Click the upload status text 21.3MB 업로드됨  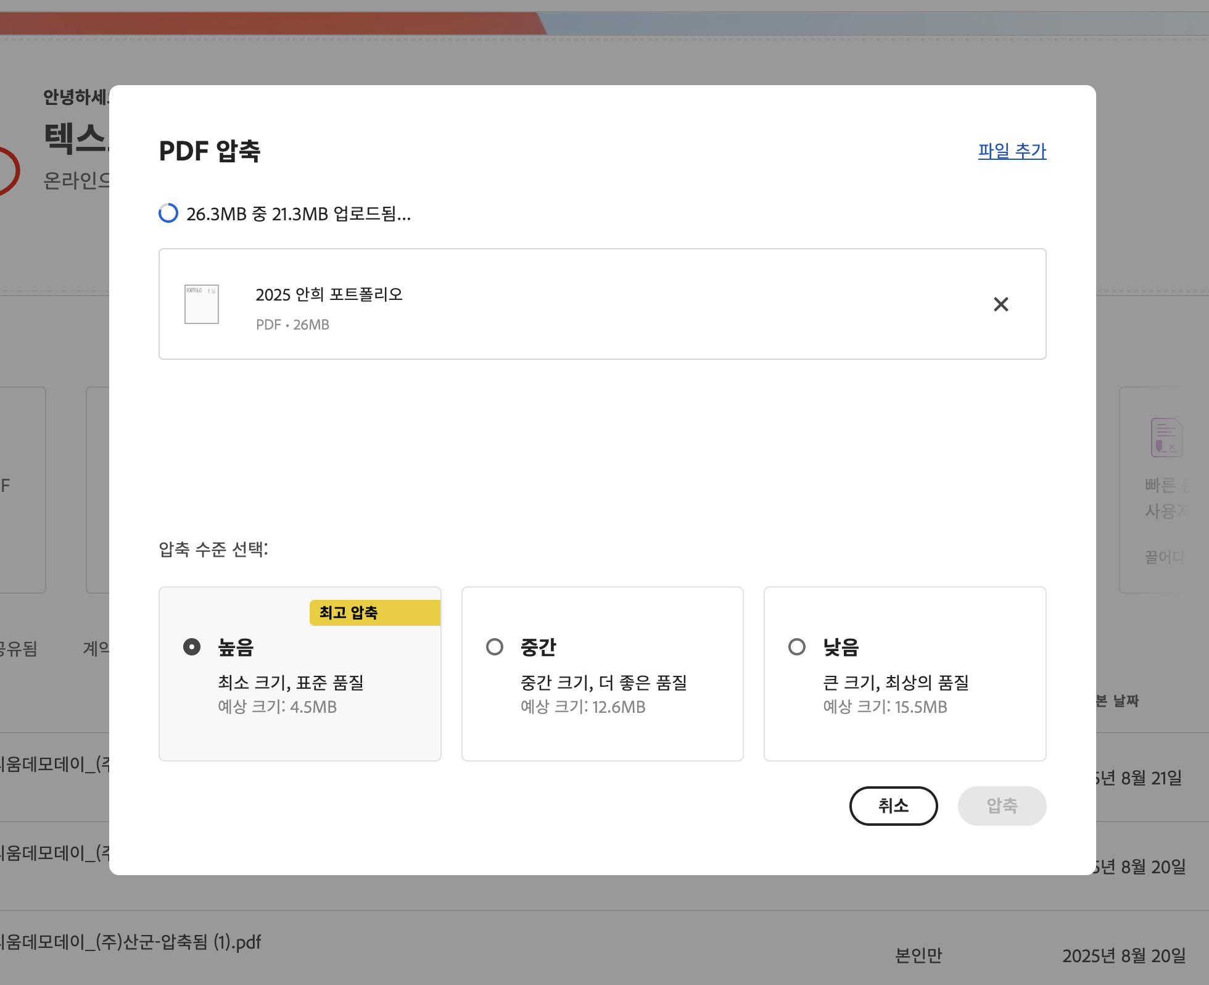pyautogui.click(x=299, y=214)
